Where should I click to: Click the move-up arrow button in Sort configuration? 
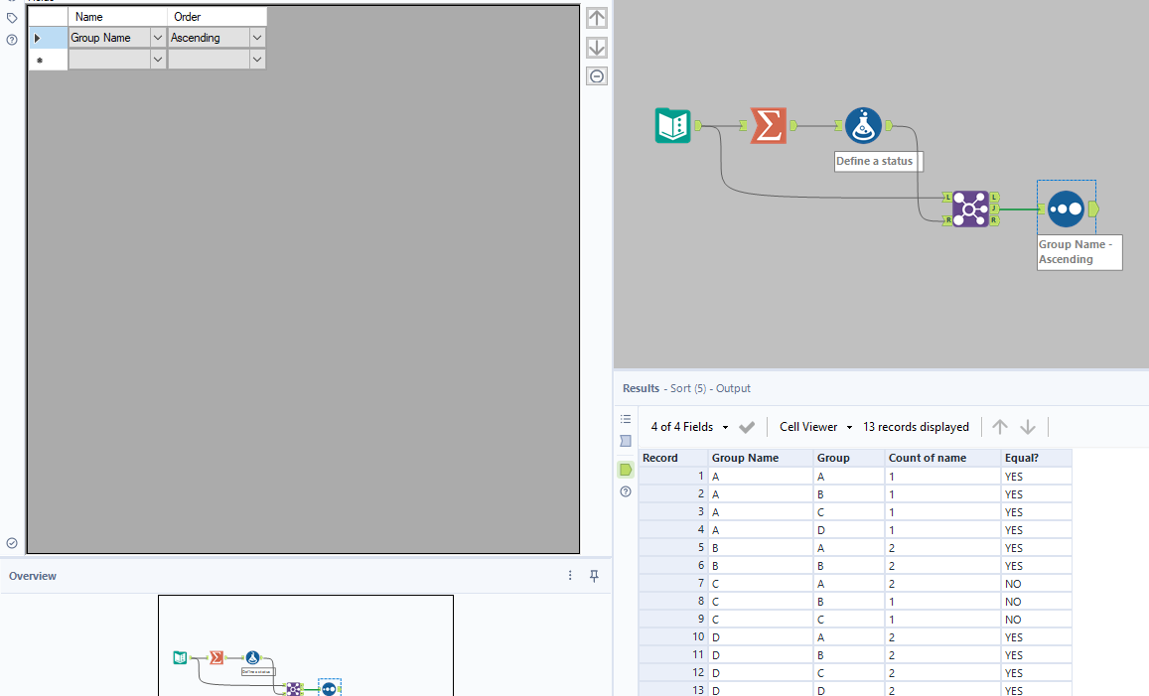point(596,17)
